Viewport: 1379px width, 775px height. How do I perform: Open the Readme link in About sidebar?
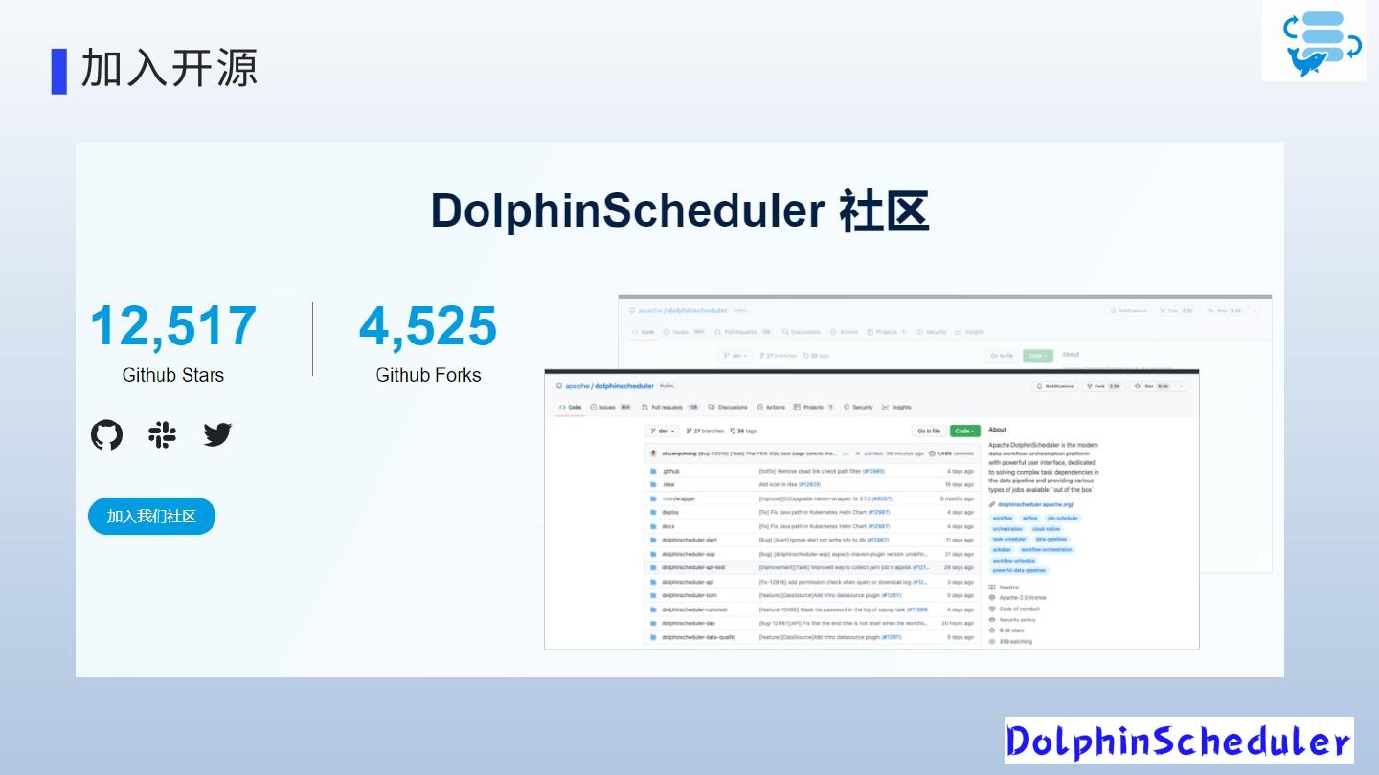pos(1005,587)
